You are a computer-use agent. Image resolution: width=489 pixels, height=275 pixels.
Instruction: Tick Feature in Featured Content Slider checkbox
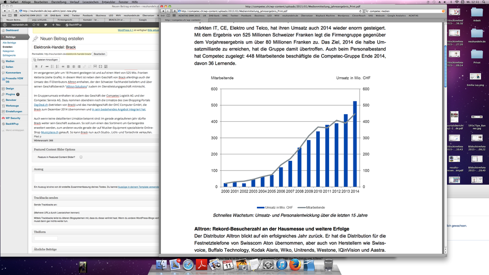point(81,157)
